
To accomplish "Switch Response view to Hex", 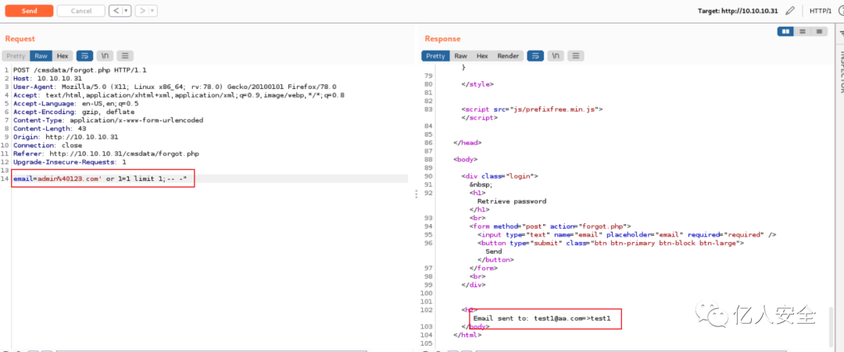I will coord(482,56).
